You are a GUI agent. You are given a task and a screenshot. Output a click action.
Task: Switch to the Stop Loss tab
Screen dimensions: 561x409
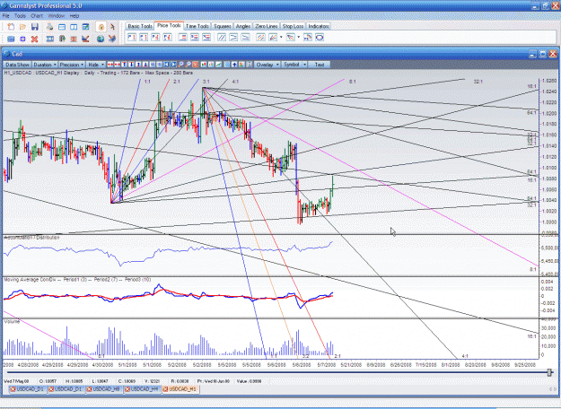(293, 26)
